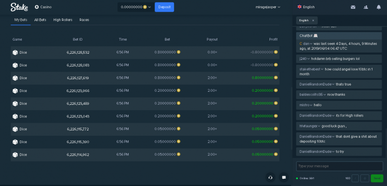Click the Bet ID column header
This screenshot has height=186, width=387.
[78, 40]
